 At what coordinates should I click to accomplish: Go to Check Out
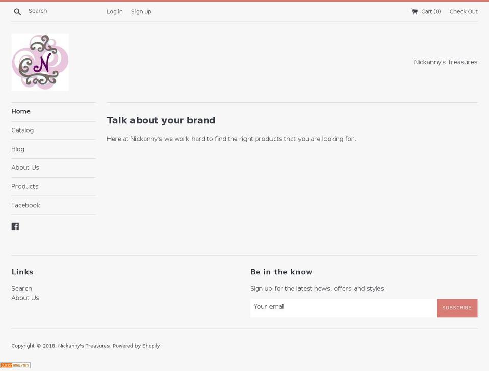point(464,12)
